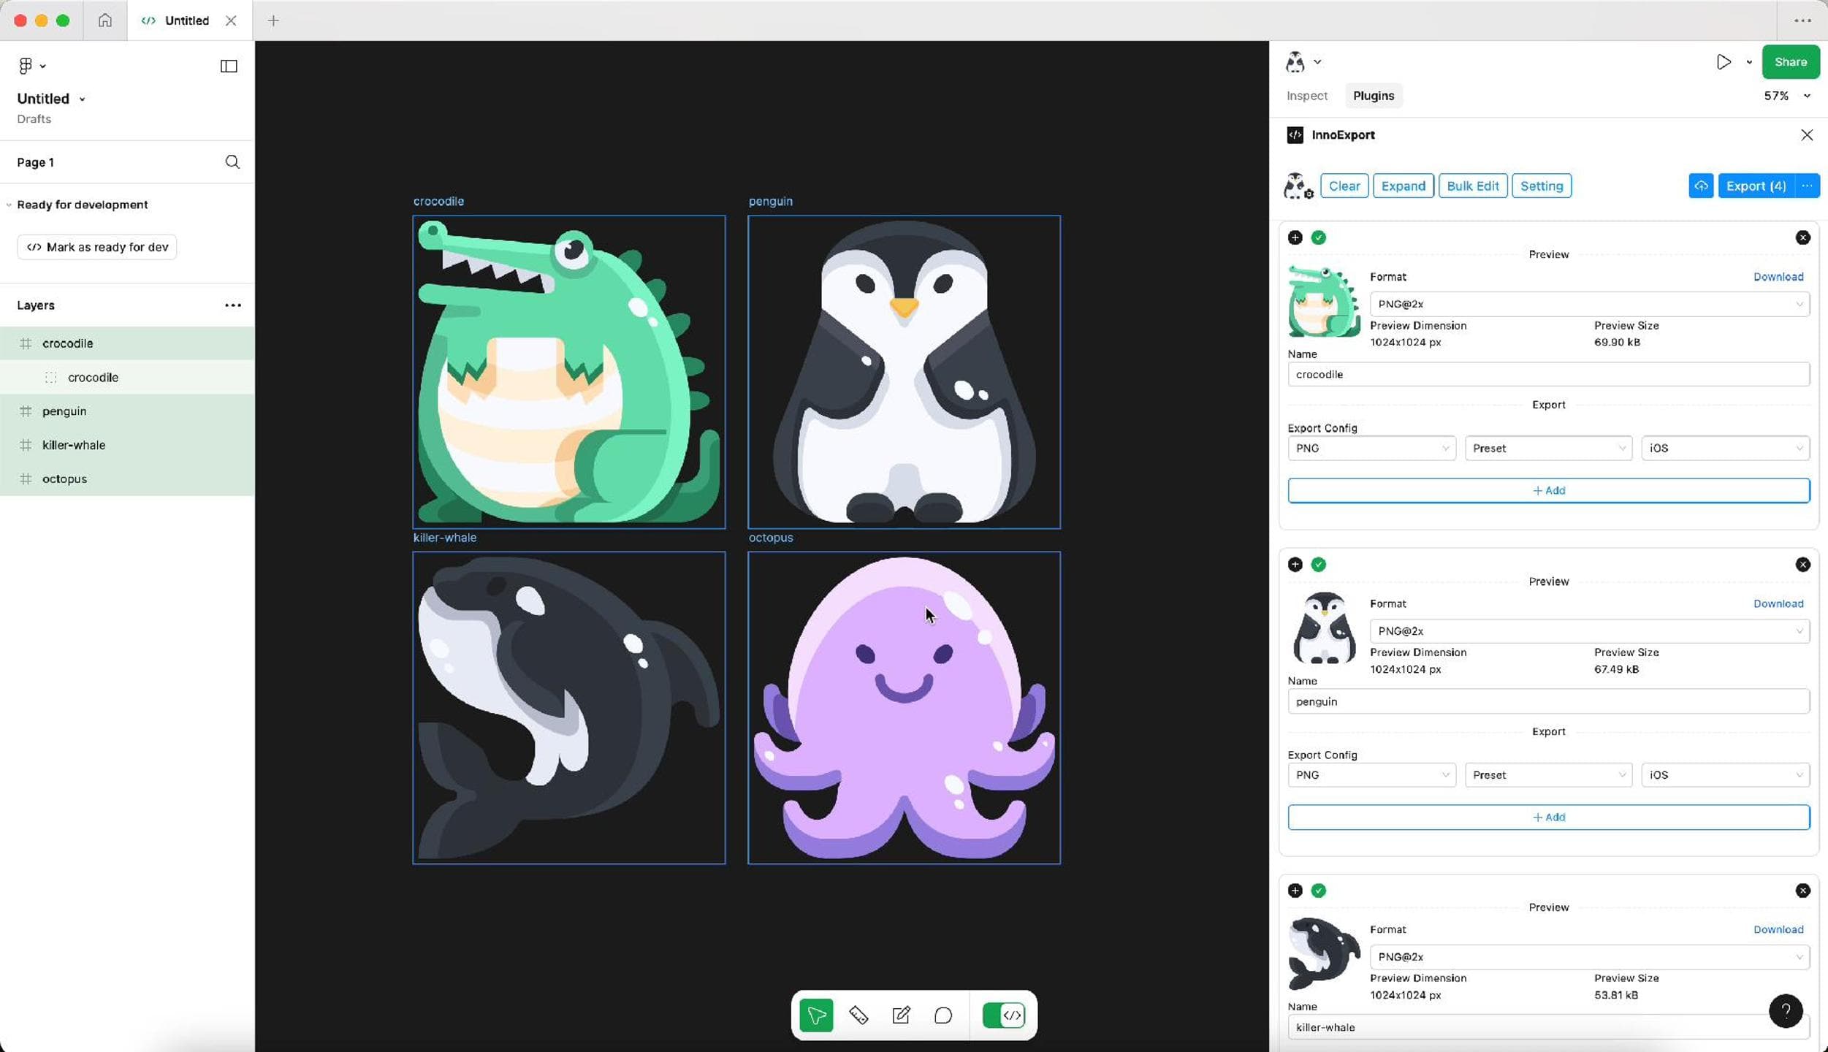This screenshot has width=1828, height=1052.
Task: Click the plus icon on killer-whale card
Action: point(1295,891)
